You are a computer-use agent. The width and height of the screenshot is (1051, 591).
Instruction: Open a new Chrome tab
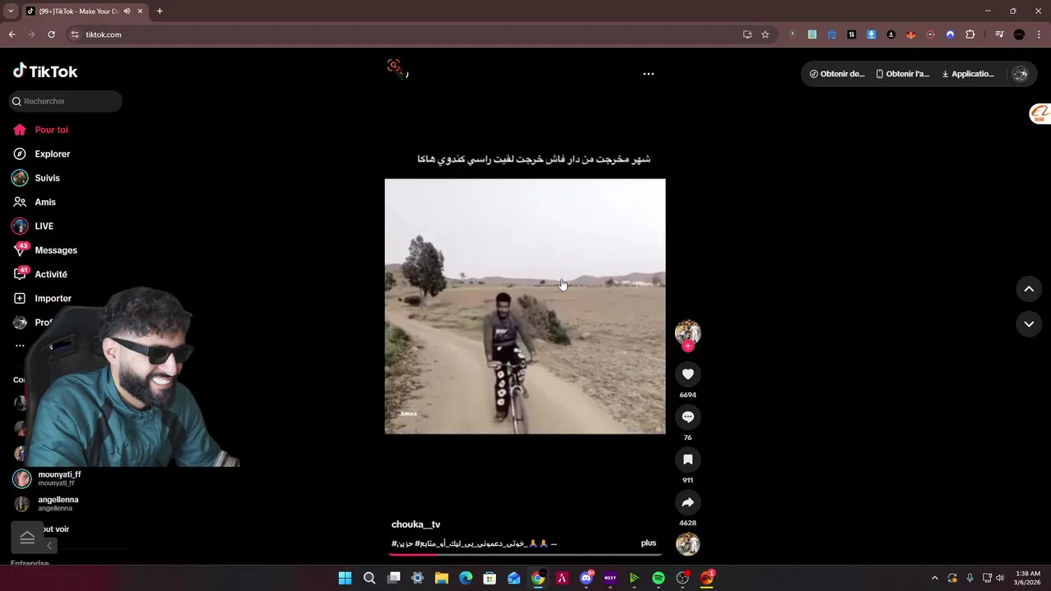pyautogui.click(x=159, y=11)
